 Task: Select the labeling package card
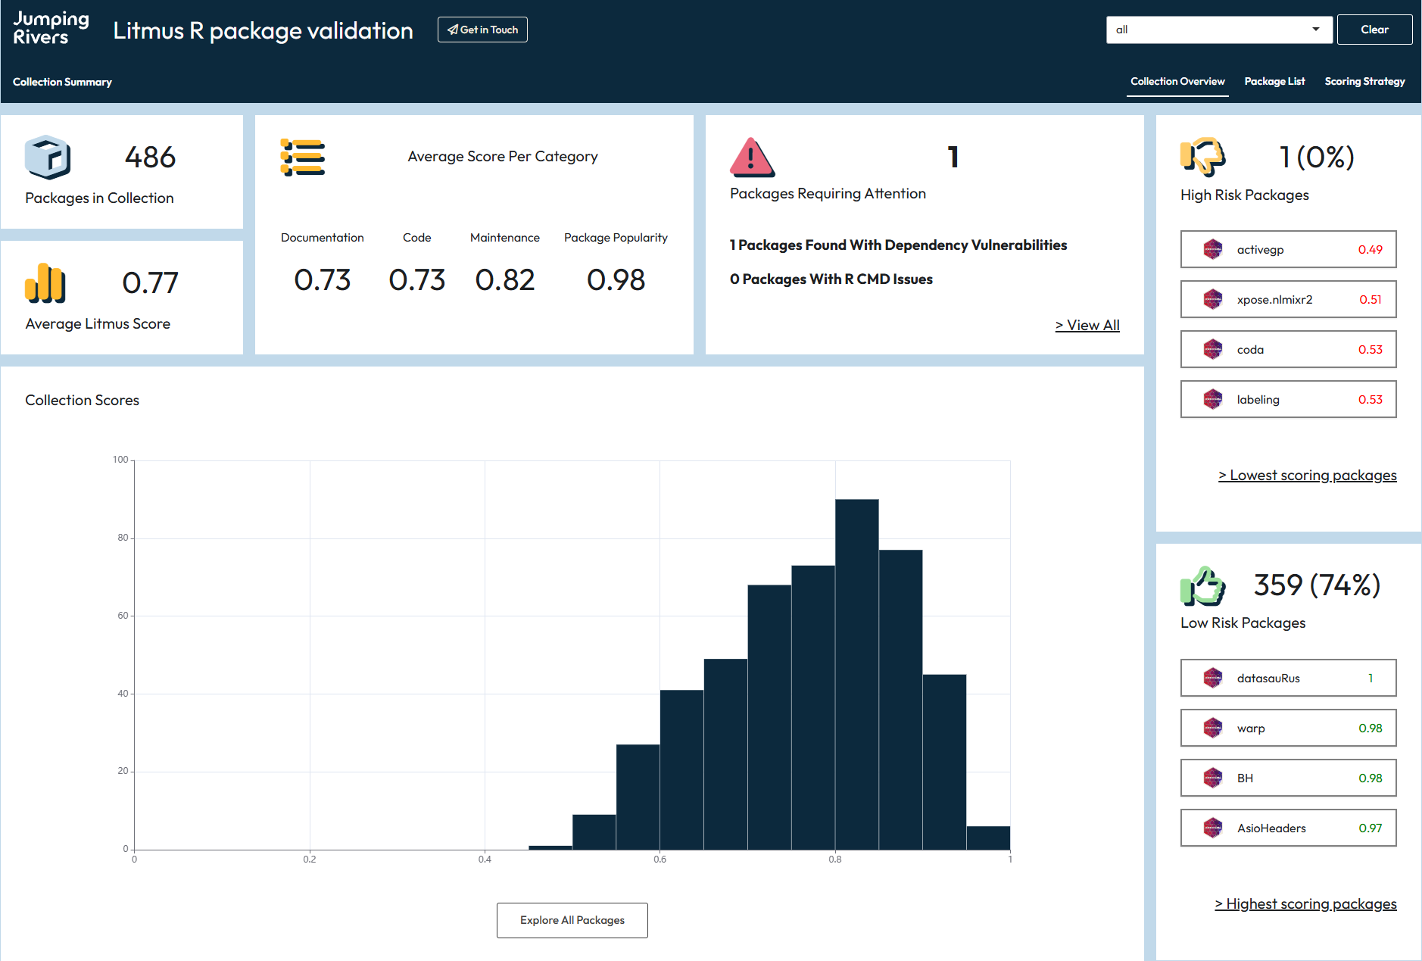coord(1289,399)
